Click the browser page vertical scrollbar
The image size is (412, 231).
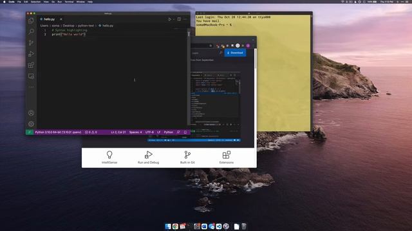click(255, 59)
